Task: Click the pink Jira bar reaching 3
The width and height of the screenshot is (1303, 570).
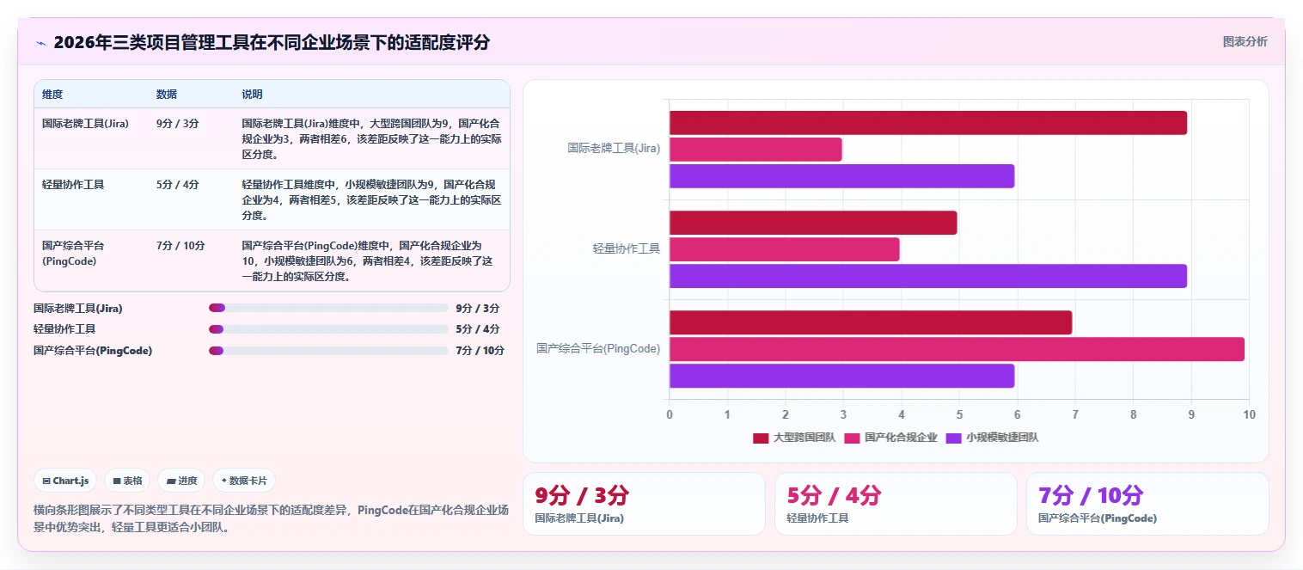Action: pos(755,150)
